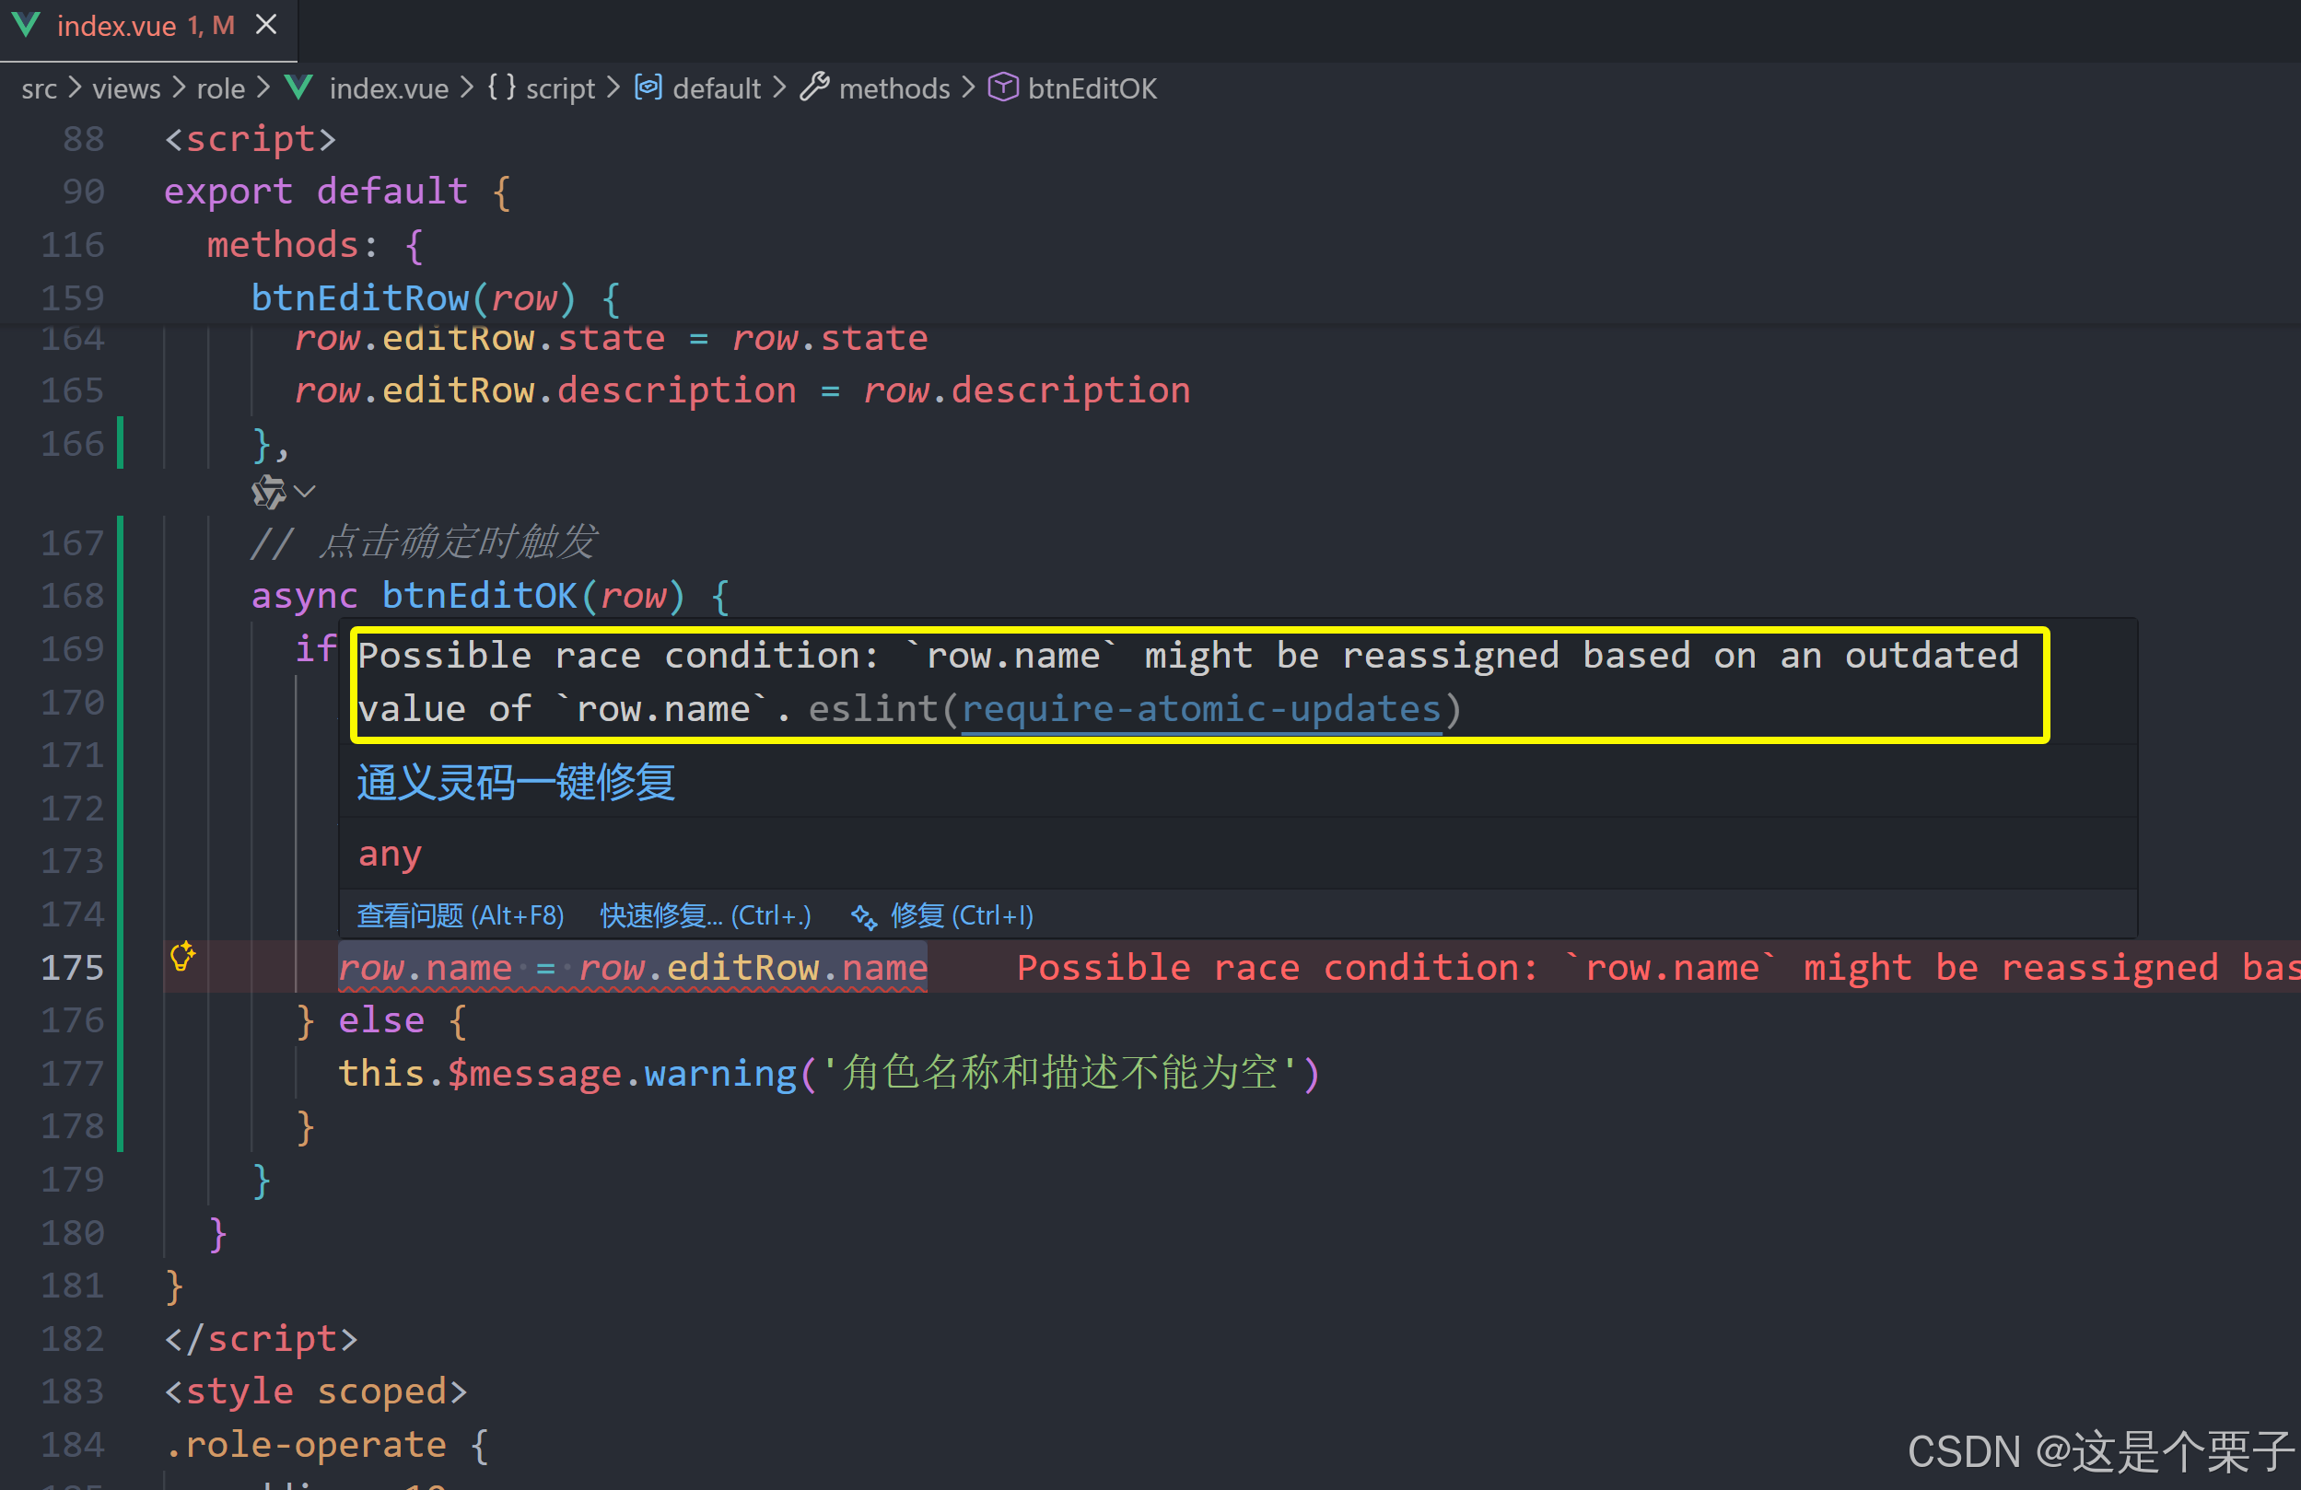Close the index.vue editor tab
This screenshot has height=1490, width=2301.
(x=266, y=25)
